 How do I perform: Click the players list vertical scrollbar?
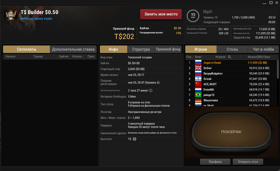(x=278, y=69)
